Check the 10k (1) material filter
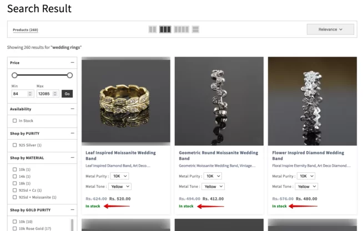This screenshot has height=231, width=363. (15, 170)
